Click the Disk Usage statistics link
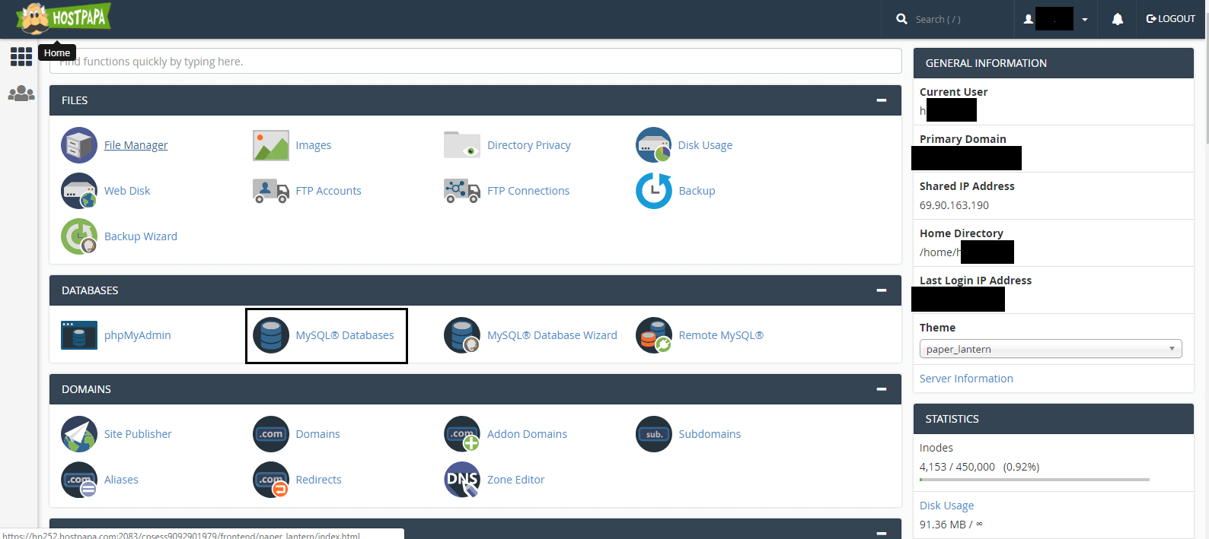Screen dimensions: 1209x539 pyautogui.click(x=946, y=506)
